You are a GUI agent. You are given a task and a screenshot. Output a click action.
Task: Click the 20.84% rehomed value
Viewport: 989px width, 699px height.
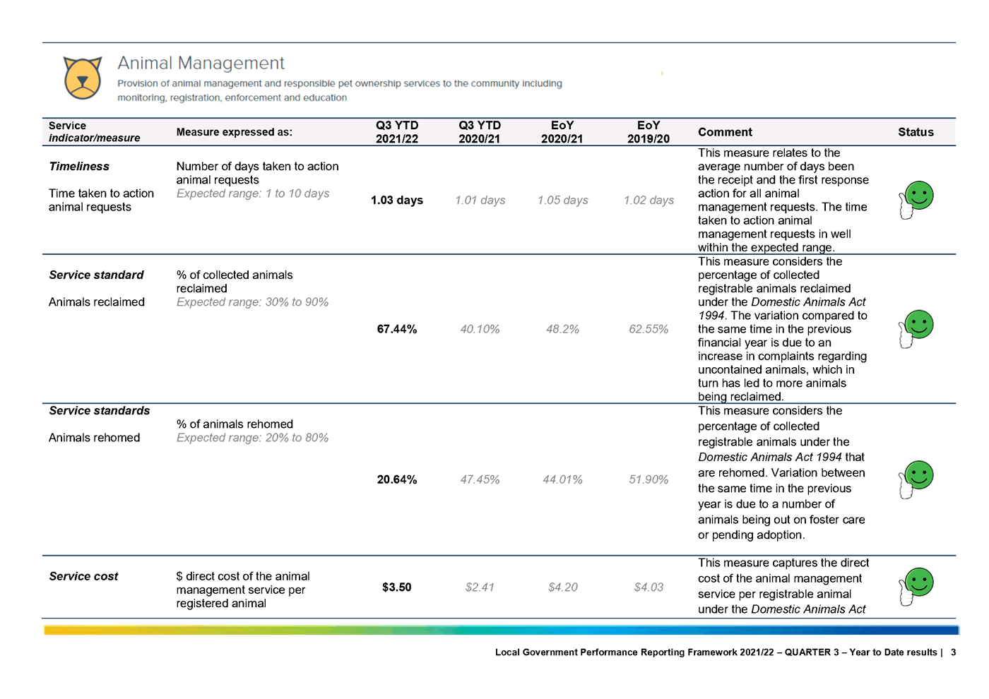coord(397,479)
